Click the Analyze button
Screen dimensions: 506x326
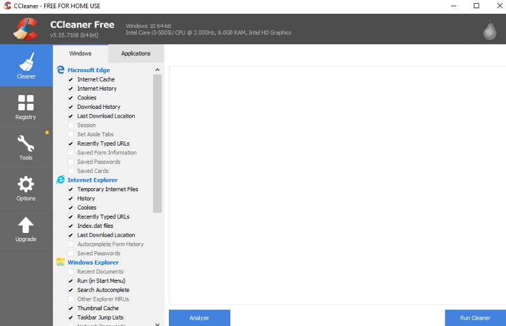point(199,318)
